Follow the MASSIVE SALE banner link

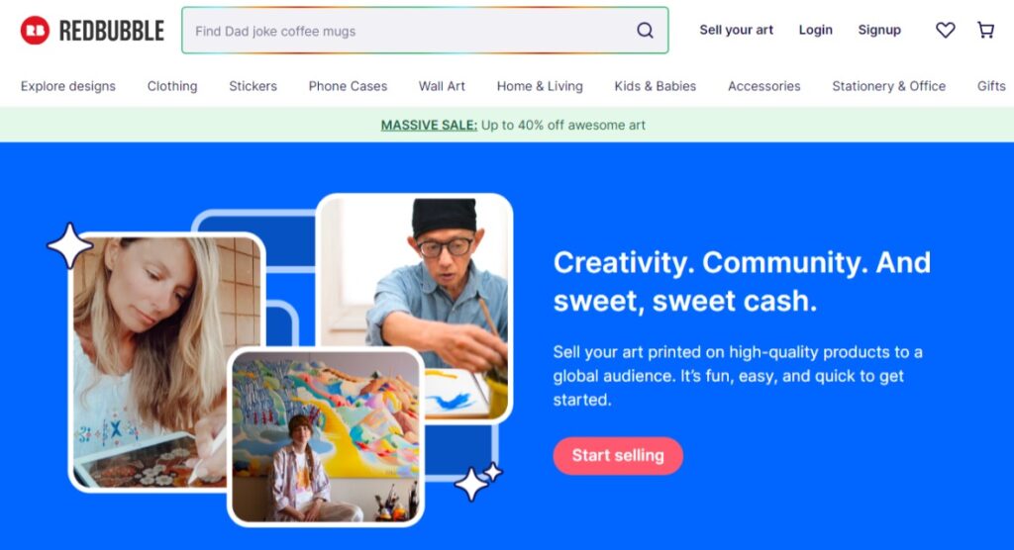point(429,125)
